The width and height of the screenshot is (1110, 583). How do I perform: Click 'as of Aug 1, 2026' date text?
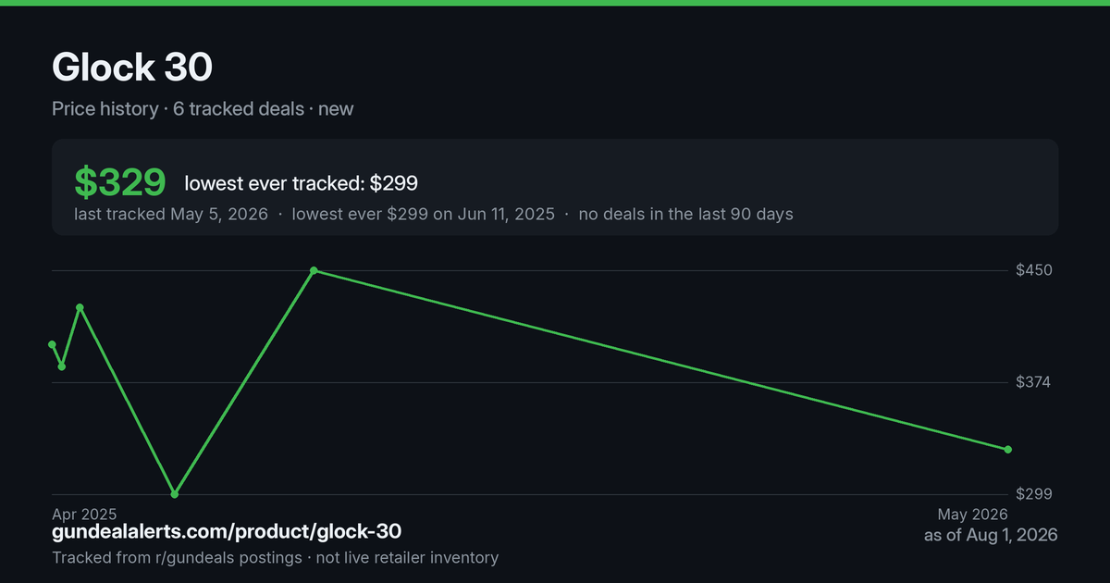[991, 535]
